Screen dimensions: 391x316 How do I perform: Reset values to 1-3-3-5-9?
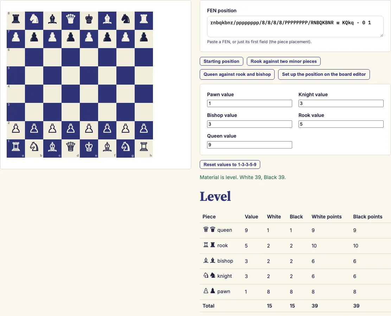[x=230, y=165]
